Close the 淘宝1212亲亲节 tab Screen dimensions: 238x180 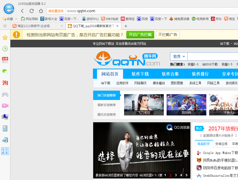pyautogui.click(x=62, y=26)
